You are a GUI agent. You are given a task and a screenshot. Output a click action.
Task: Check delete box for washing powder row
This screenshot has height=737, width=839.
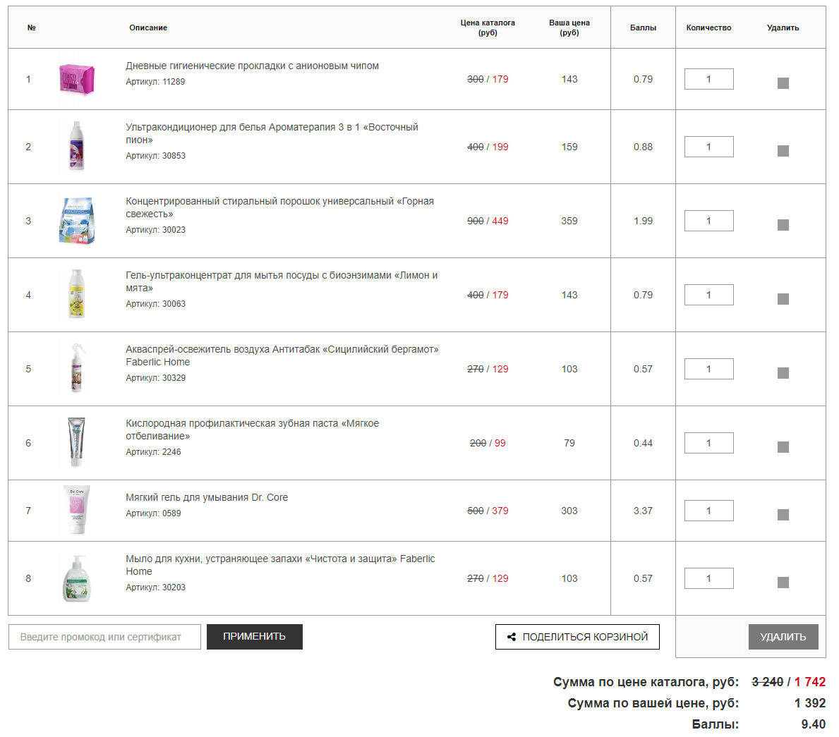tap(783, 225)
